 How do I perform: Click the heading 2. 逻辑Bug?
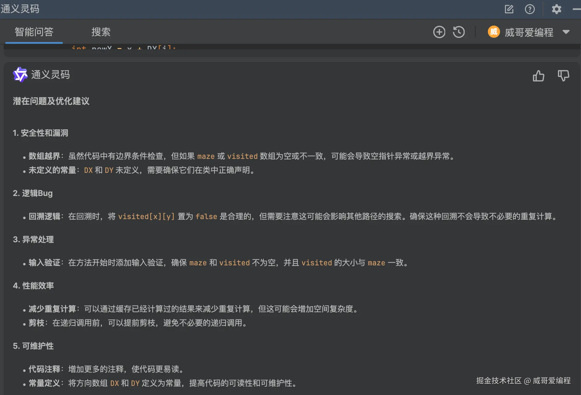[33, 193]
